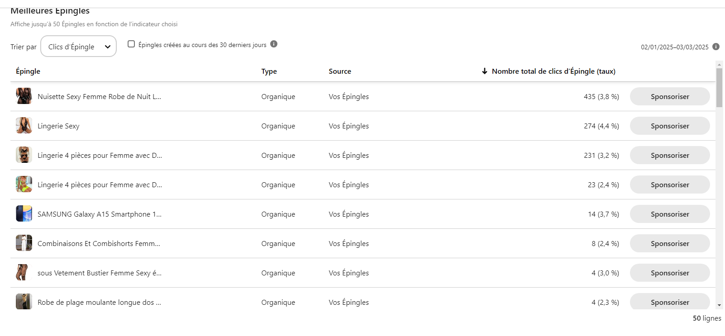Screen dimensions: 725x336
Task: Open thumbnail of SAMSUNG Galaxy A15 Smartphone pin
Action: pyautogui.click(x=24, y=213)
